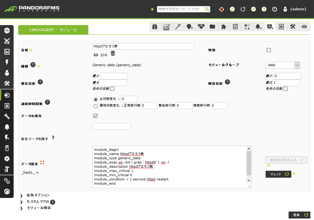Click the up arrow of data settings scrollbar
The image size is (314, 220).
point(249,149)
